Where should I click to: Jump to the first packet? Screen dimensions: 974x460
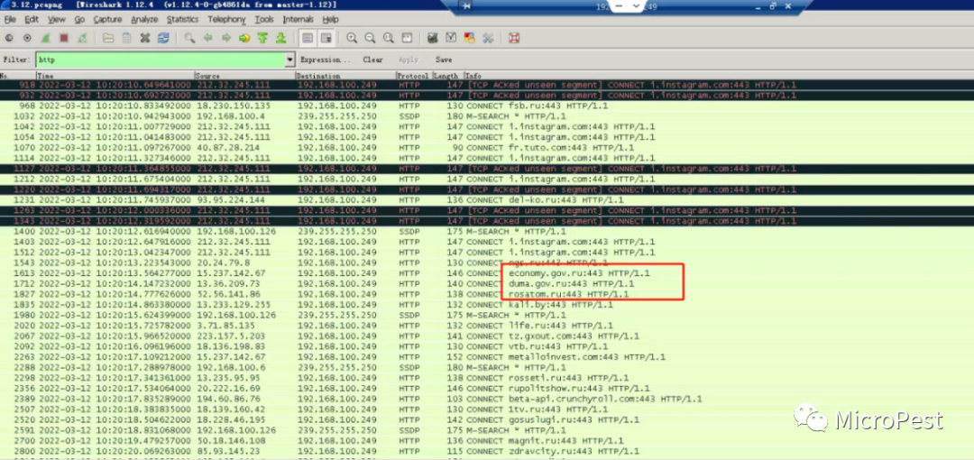tap(262, 39)
